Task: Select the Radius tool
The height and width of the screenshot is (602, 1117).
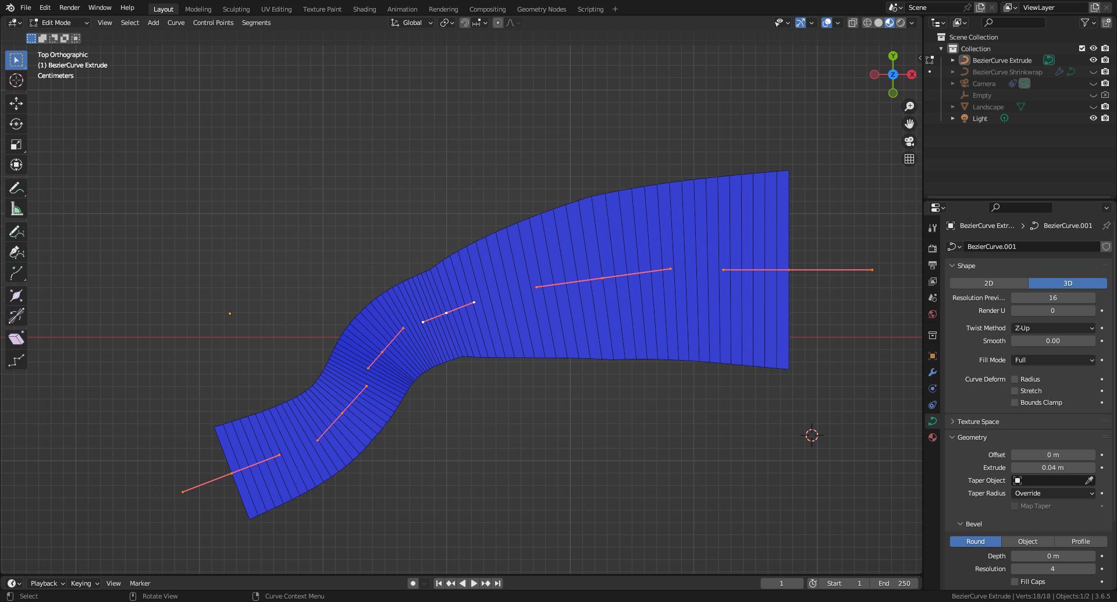Action: pyautogui.click(x=16, y=296)
